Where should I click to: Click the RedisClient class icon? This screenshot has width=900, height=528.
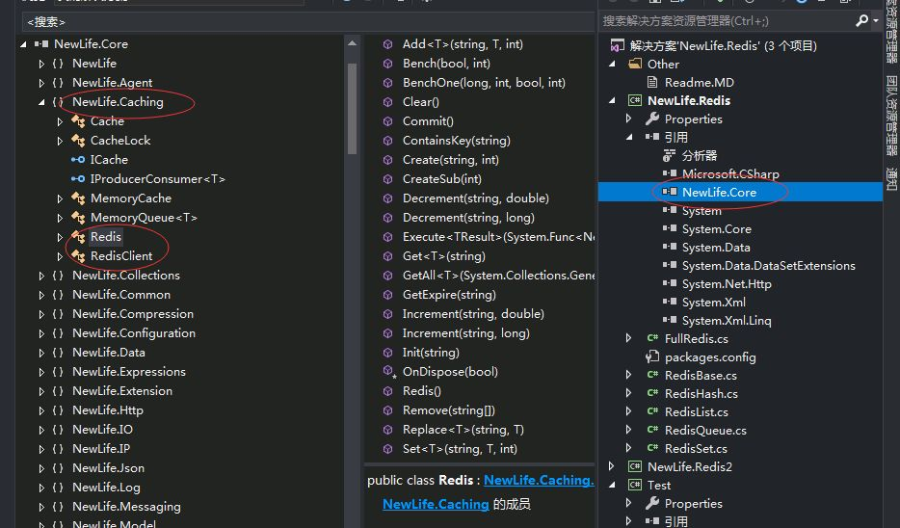click(x=78, y=256)
